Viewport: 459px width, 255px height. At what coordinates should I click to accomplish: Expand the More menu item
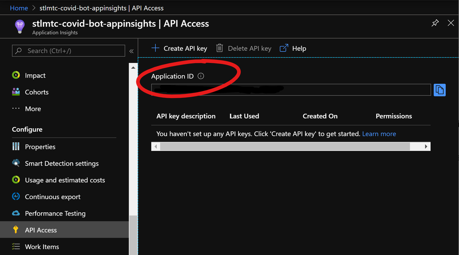(33, 109)
